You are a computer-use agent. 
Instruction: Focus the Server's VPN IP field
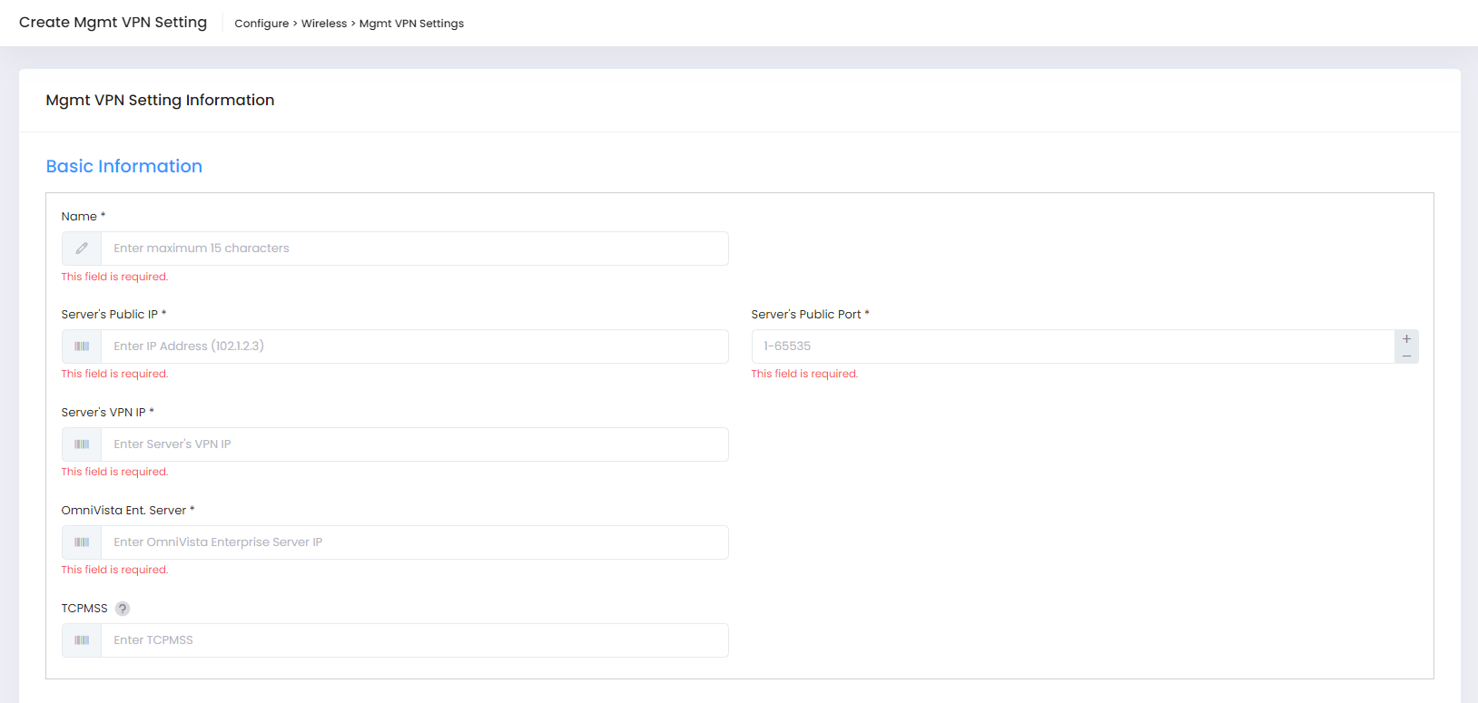click(414, 444)
